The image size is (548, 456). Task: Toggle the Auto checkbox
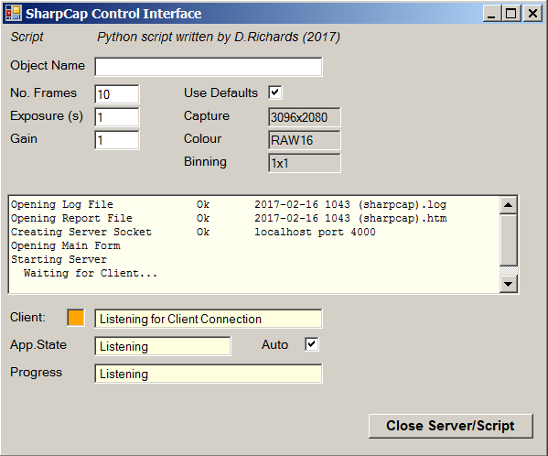[311, 344]
